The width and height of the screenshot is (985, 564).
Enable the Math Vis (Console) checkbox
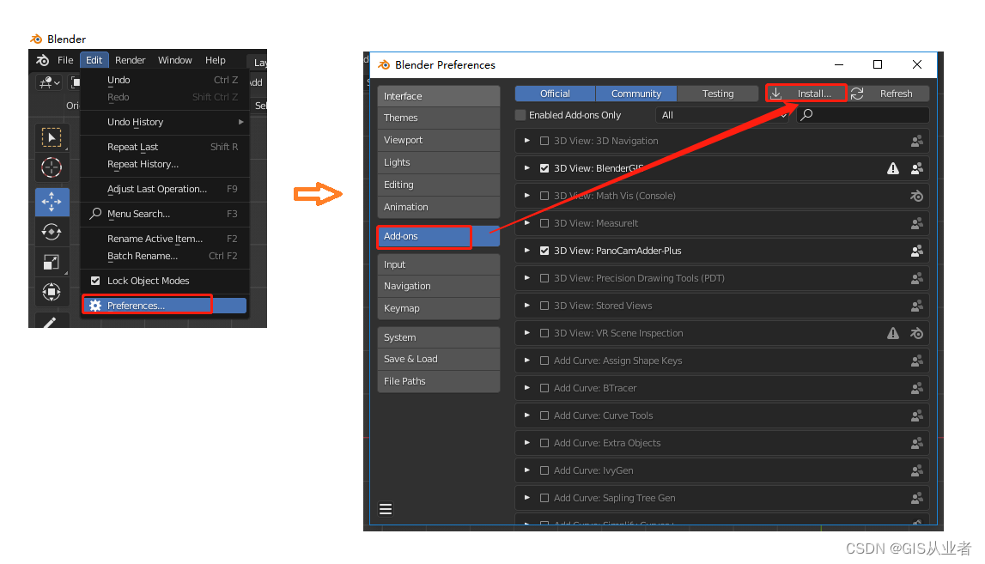(x=544, y=196)
